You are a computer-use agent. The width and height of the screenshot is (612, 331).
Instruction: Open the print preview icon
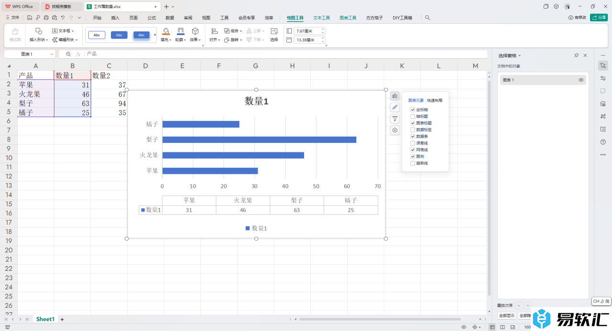[54, 18]
